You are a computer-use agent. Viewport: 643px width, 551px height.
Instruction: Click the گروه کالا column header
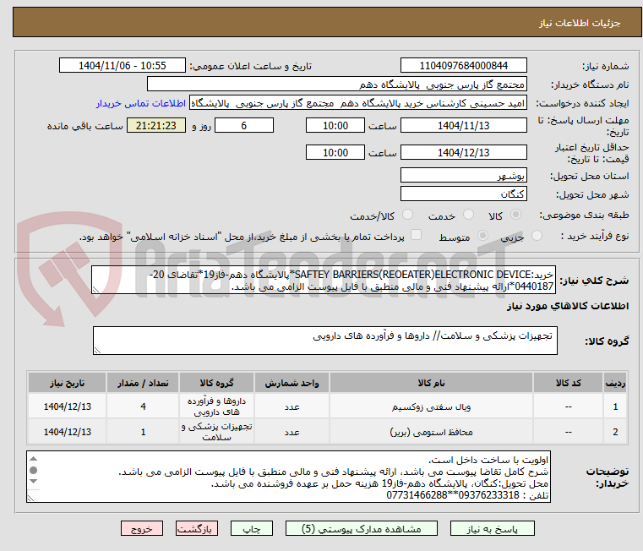(x=216, y=383)
